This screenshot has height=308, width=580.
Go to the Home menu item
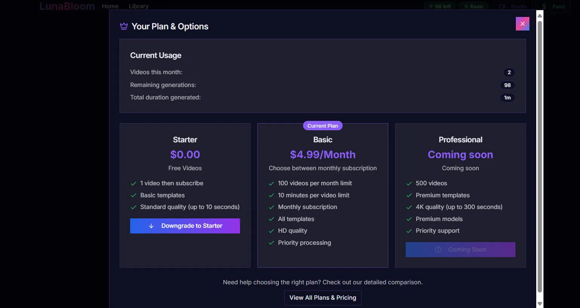[x=110, y=6]
